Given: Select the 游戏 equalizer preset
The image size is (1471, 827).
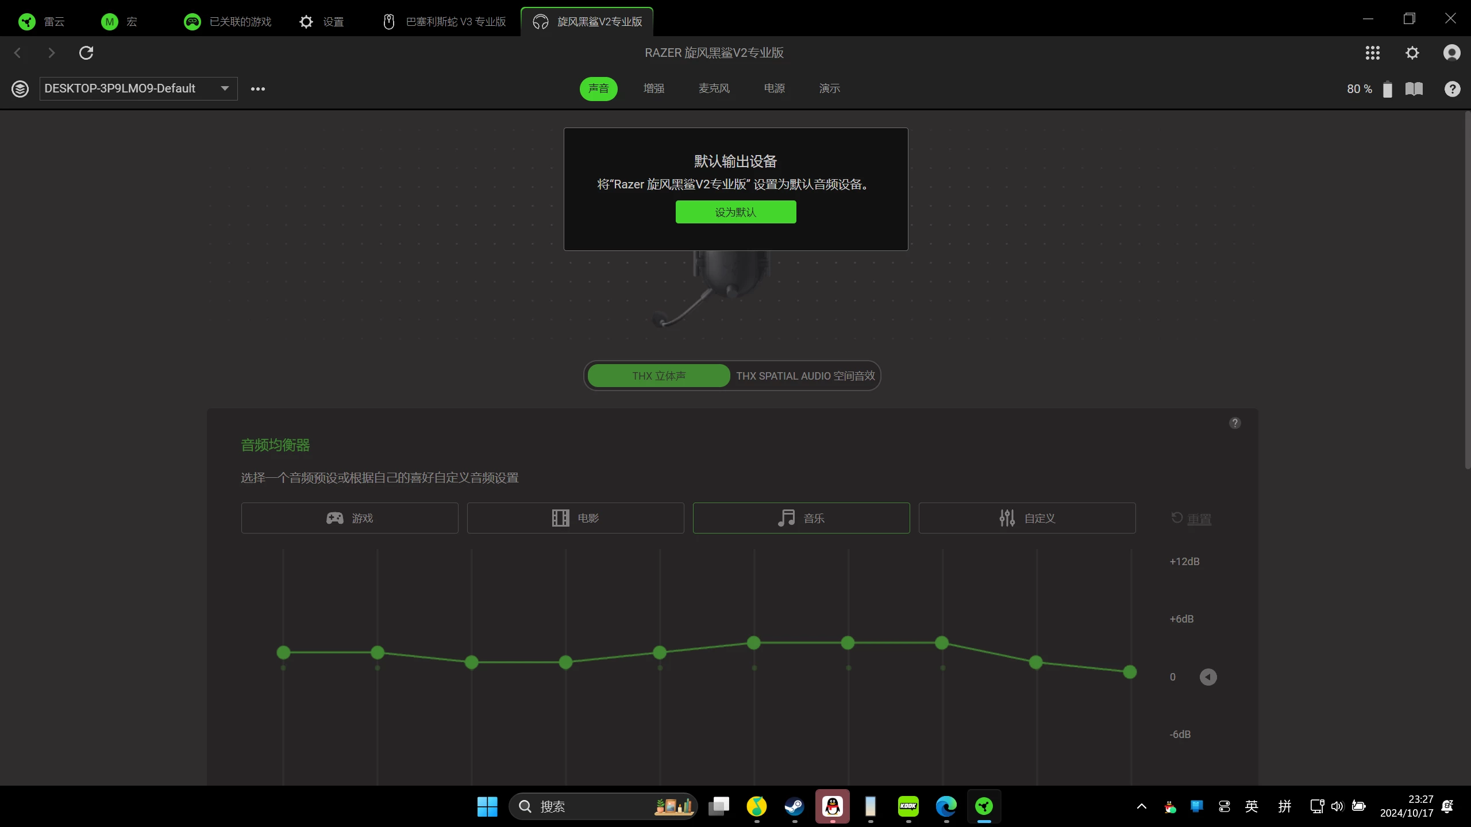Looking at the screenshot, I should pos(349,517).
